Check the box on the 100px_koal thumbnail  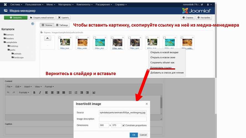tap(60, 37)
